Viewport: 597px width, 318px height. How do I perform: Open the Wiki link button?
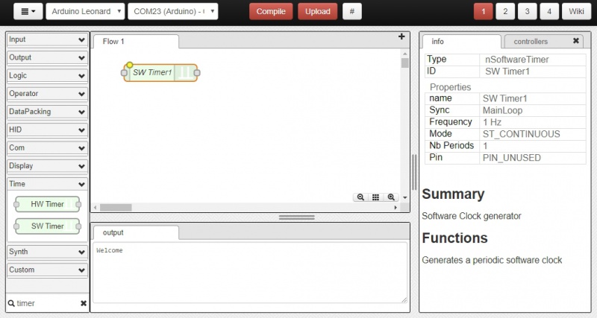576,11
